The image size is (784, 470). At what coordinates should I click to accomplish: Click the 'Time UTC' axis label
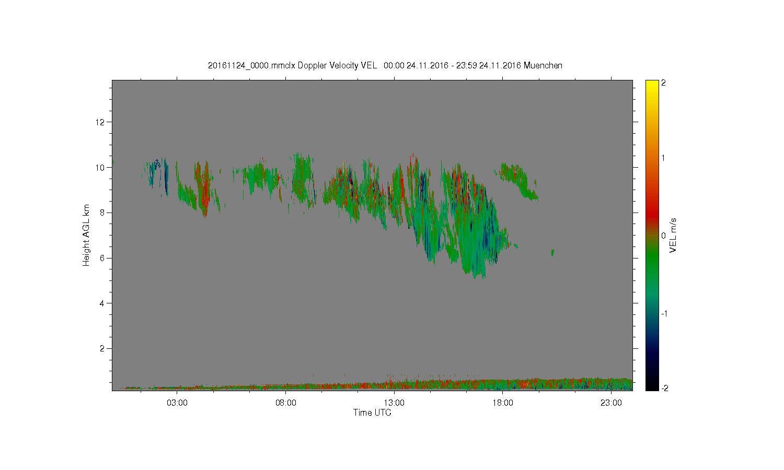point(372,413)
